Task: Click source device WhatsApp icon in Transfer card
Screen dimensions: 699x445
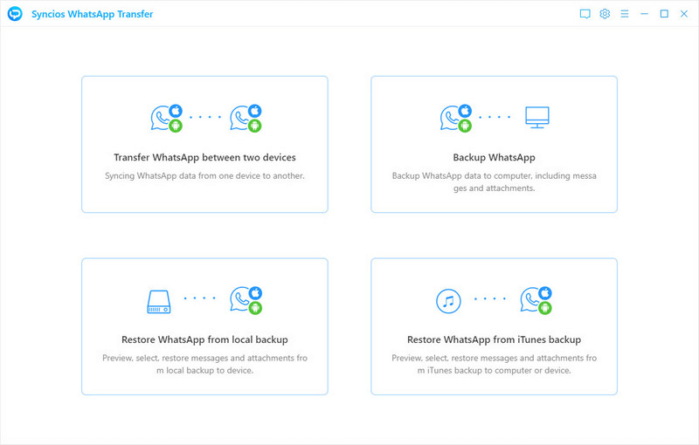Action: [x=165, y=118]
